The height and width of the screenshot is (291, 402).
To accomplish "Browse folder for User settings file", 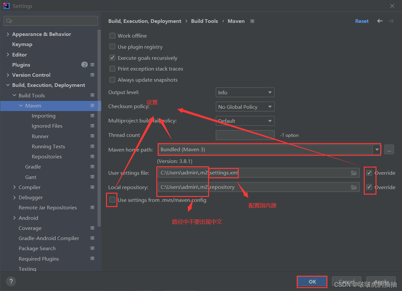I will point(354,173).
